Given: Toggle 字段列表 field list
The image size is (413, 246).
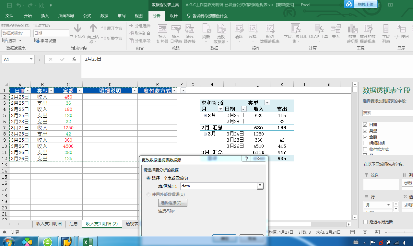Looking at the screenshot, I should click(386, 33).
